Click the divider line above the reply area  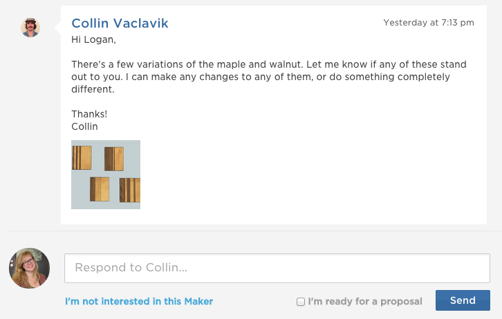[x=255, y=231]
